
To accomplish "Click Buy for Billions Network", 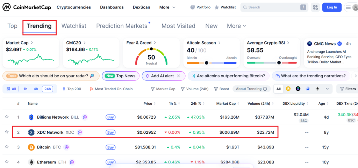I will click(x=110, y=117).
